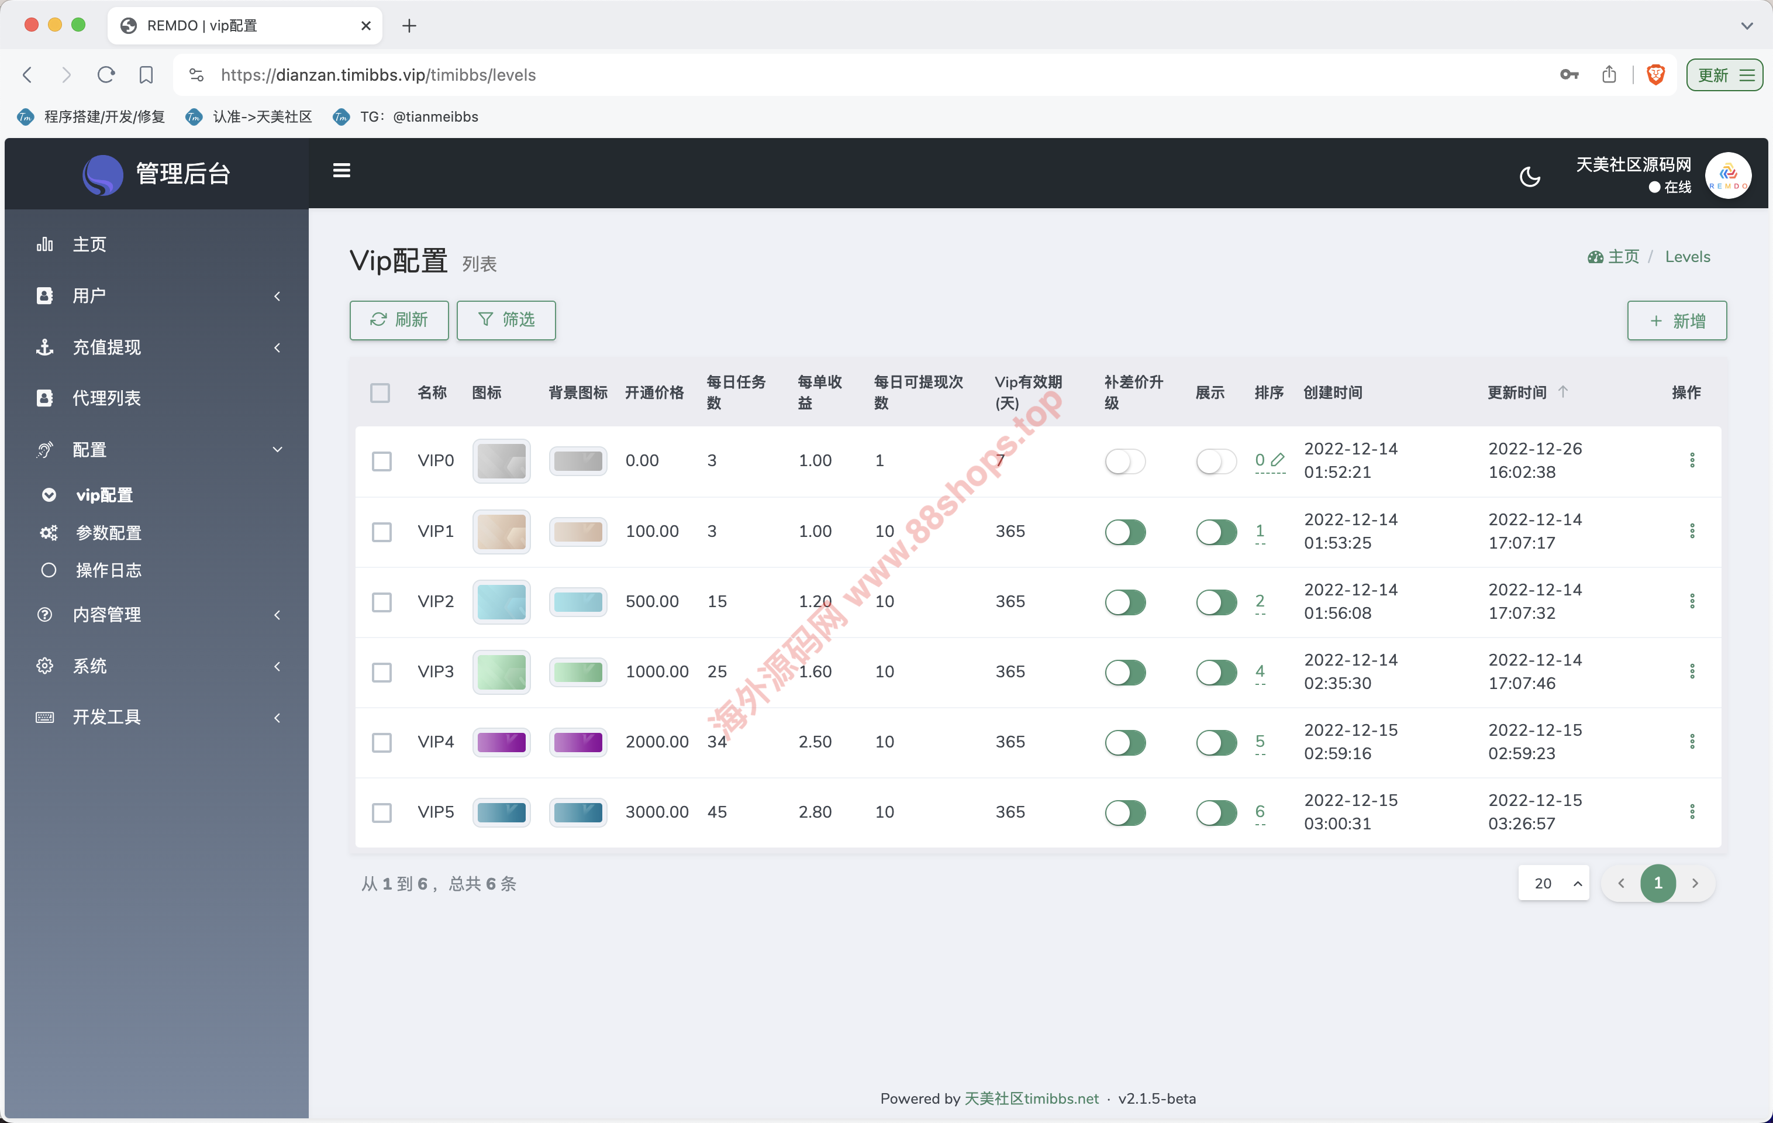Open 参数配置 menu item
The image size is (1773, 1123).
(108, 532)
